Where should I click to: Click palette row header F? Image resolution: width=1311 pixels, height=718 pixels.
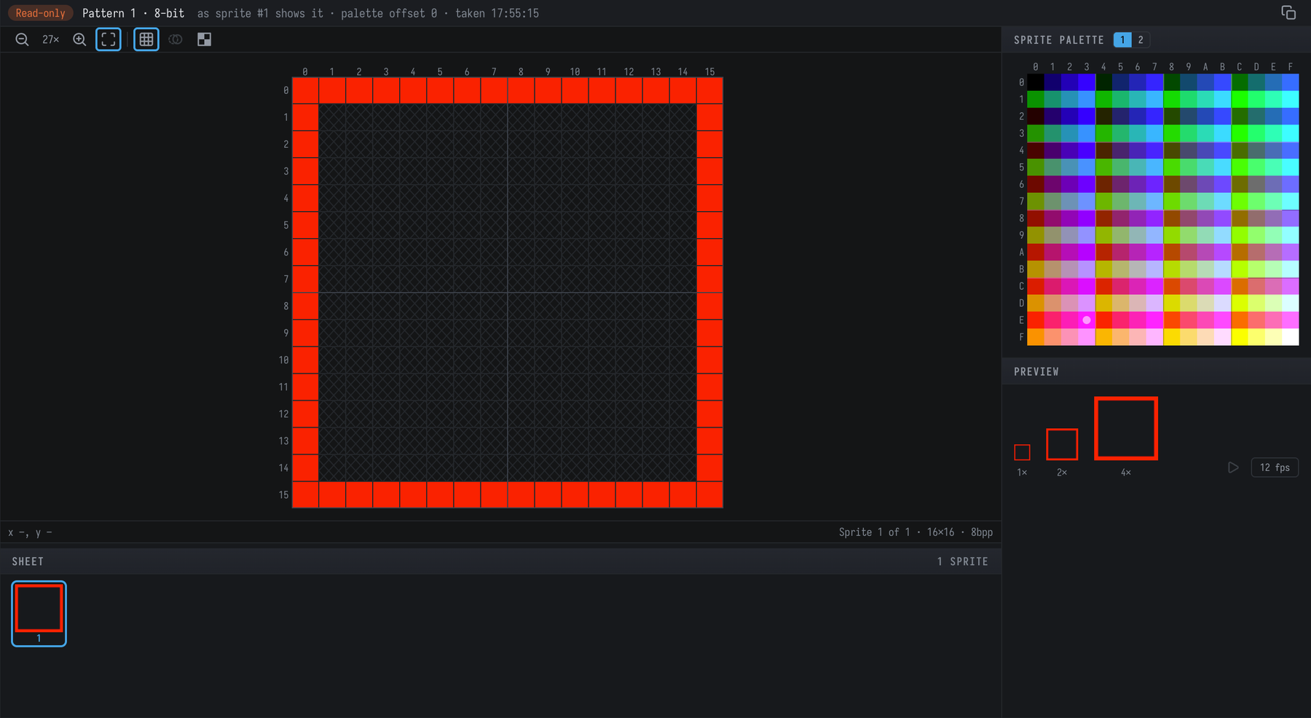click(1021, 337)
